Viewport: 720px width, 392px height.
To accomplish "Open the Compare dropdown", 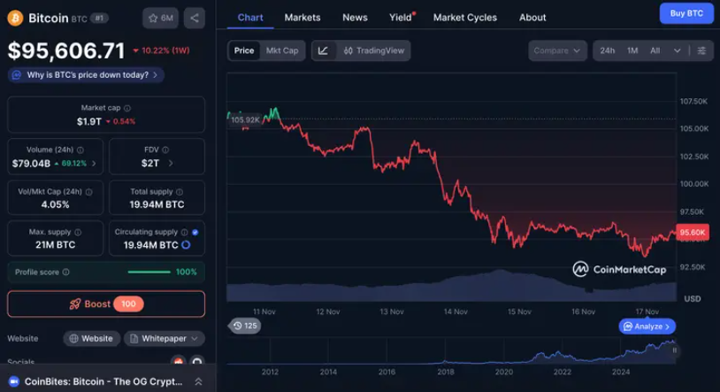I will (557, 50).
